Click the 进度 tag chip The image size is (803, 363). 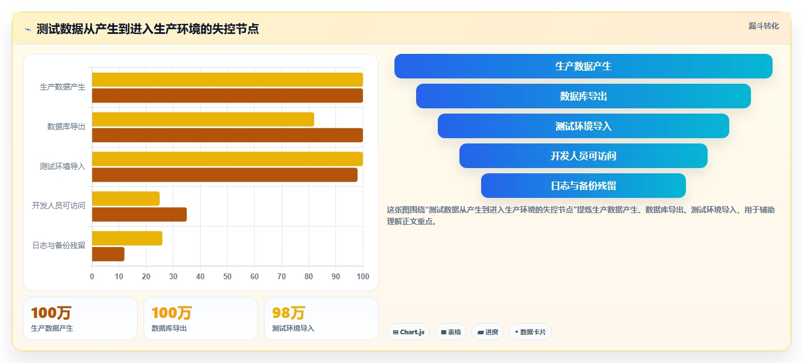[488, 332]
